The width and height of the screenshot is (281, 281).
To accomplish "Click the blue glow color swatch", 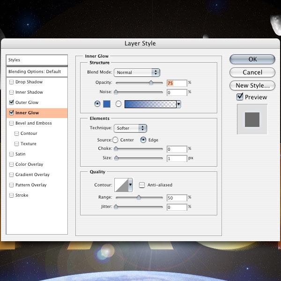I will [107, 104].
